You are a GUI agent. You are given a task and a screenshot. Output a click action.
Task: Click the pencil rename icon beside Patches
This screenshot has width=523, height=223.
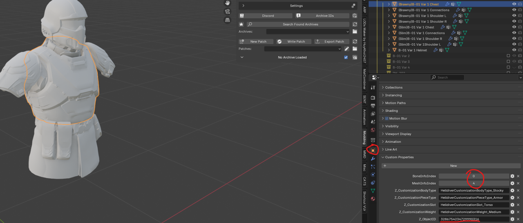[346, 49]
